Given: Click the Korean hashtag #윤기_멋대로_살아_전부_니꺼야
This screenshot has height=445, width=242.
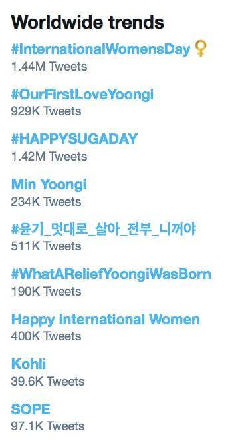Looking at the screenshot, I should pyautogui.click(x=104, y=229).
